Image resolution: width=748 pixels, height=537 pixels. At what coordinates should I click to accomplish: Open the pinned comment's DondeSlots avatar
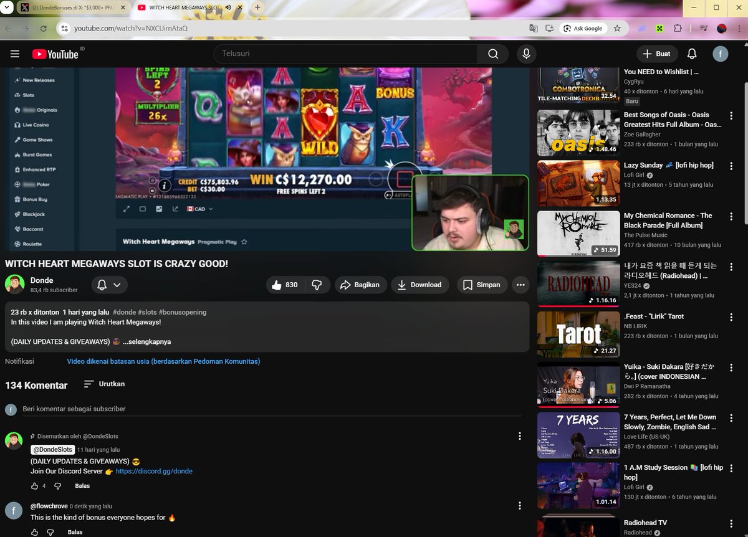tap(14, 441)
